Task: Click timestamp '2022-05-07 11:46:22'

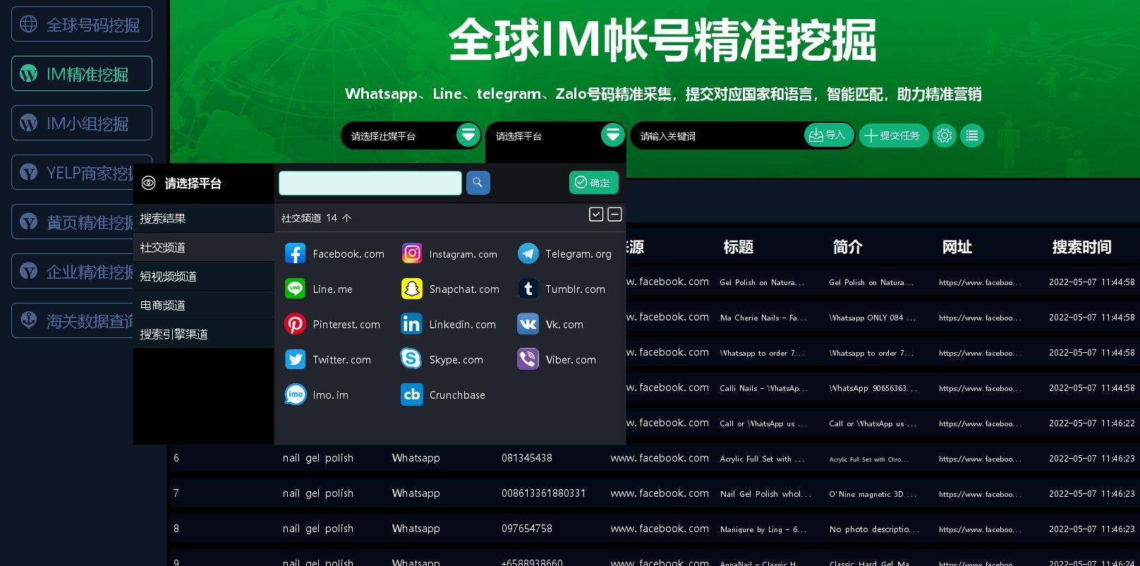Action: pos(1092,423)
